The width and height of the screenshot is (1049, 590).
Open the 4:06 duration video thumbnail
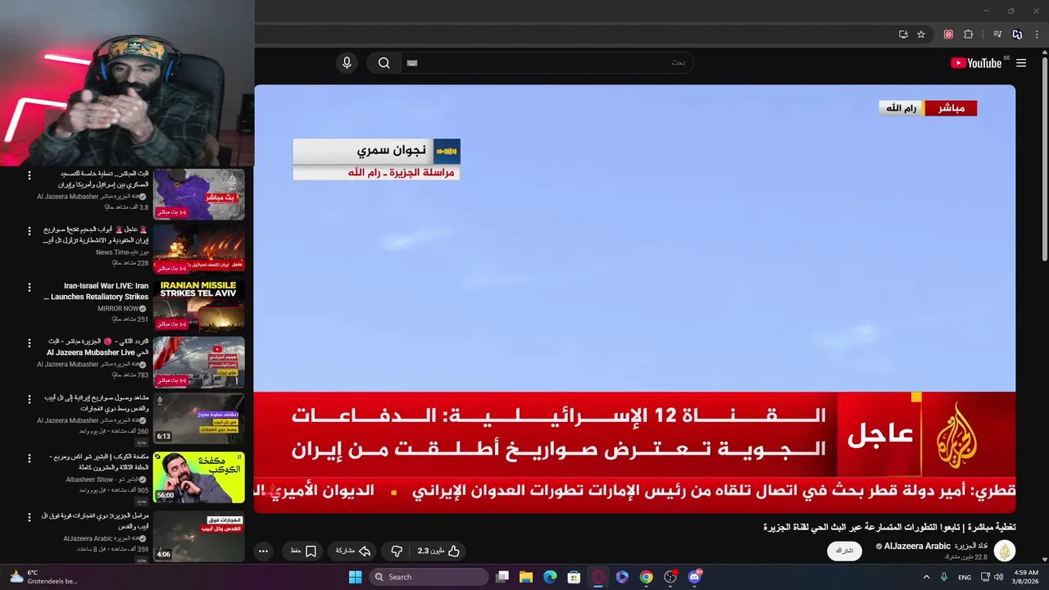(x=199, y=536)
